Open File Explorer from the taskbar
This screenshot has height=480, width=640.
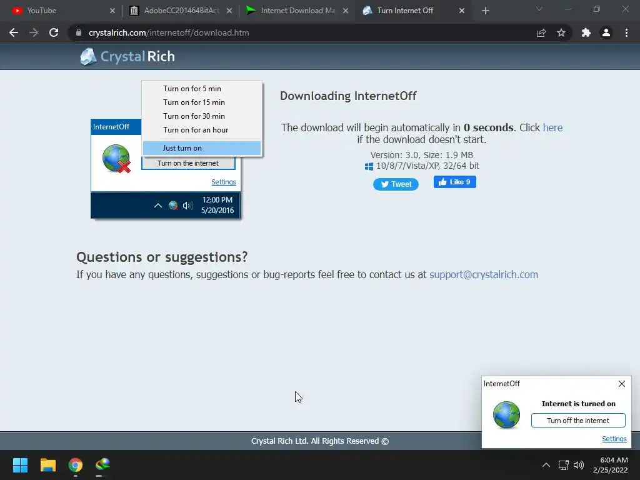tap(47, 465)
